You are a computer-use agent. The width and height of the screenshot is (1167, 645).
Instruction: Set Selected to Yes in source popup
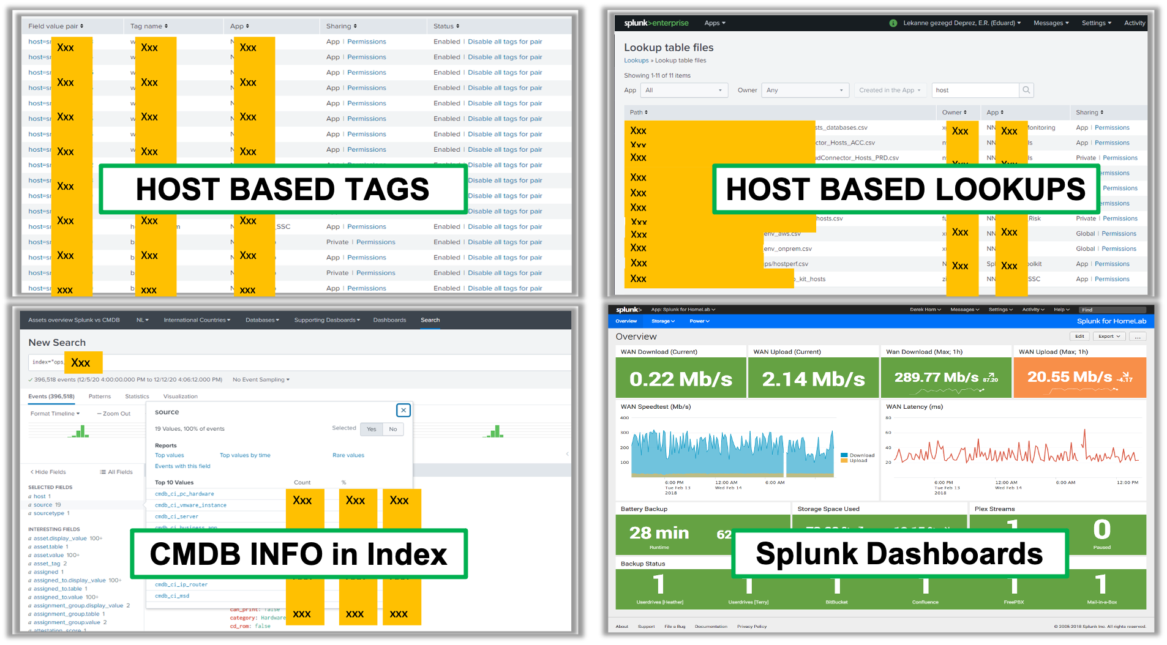coord(372,429)
